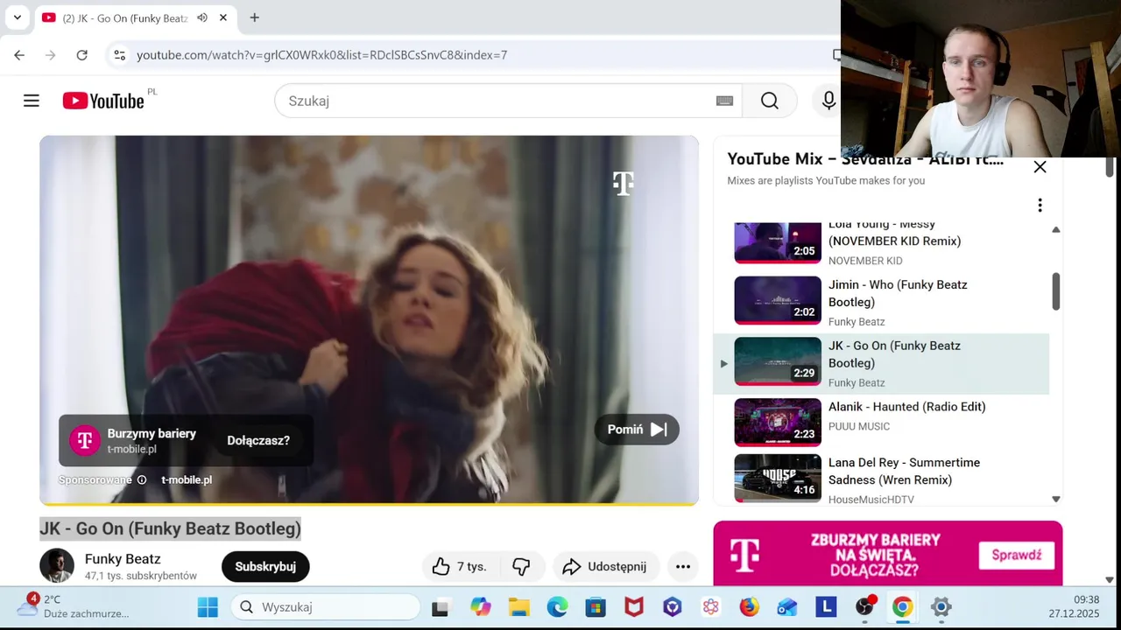Expand the tab search dropdown arrow
The width and height of the screenshot is (1121, 630).
(x=17, y=17)
